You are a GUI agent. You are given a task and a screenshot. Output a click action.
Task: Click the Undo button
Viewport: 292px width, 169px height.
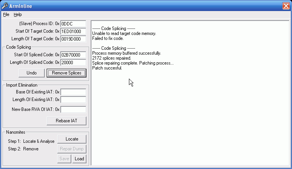click(31, 73)
